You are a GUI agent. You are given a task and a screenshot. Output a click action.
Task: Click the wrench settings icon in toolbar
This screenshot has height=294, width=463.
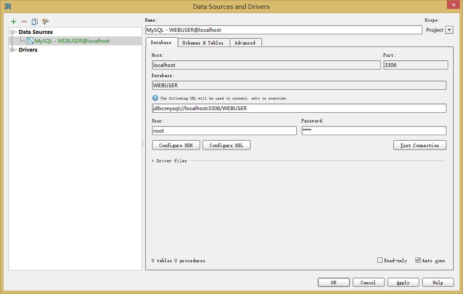click(x=45, y=22)
